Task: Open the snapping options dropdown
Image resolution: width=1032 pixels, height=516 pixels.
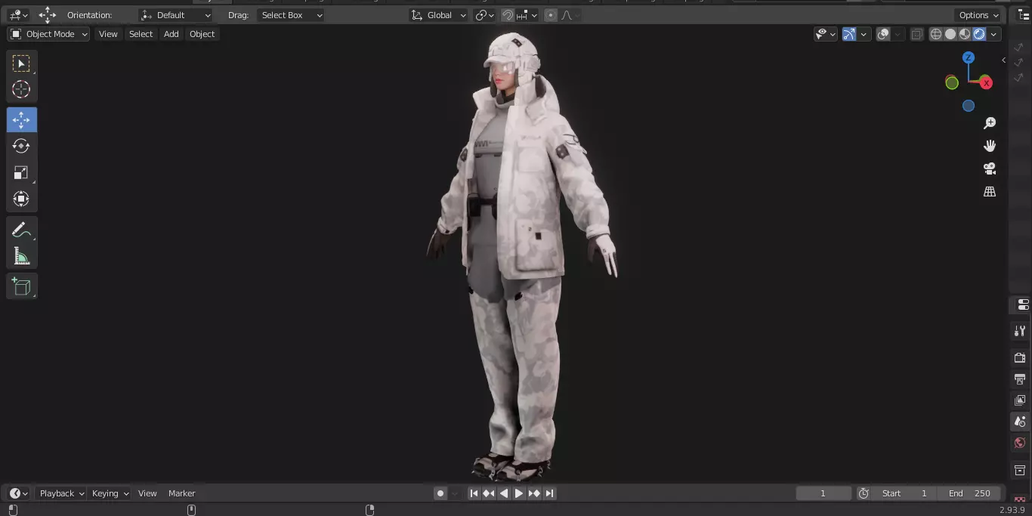Action: tap(528, 15)
